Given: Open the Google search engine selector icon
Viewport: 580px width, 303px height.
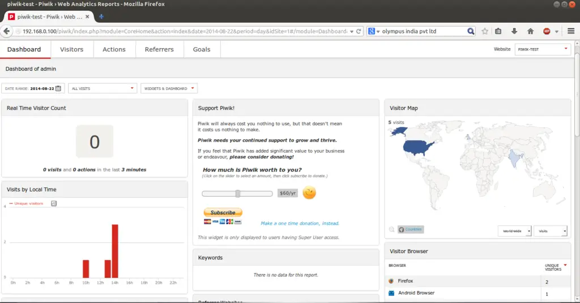Looking at the screenshot, I should coord(372,32).
